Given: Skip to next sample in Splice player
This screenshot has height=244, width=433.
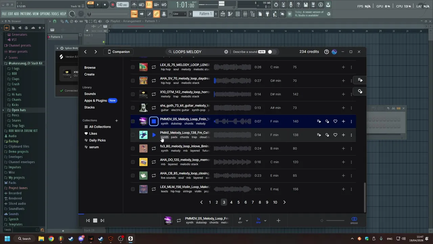Looking at the screenshot, I should 102,221.
